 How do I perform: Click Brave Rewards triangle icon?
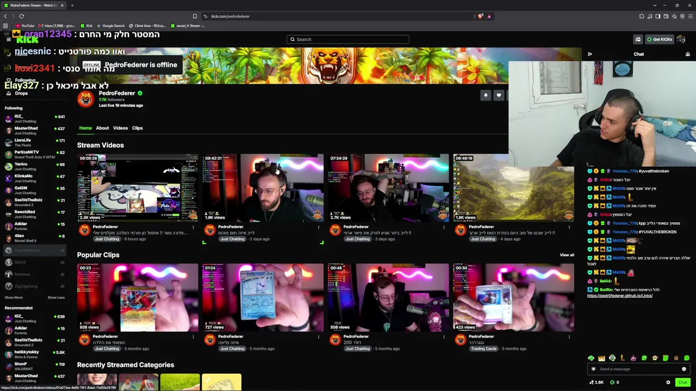(489, 16)
